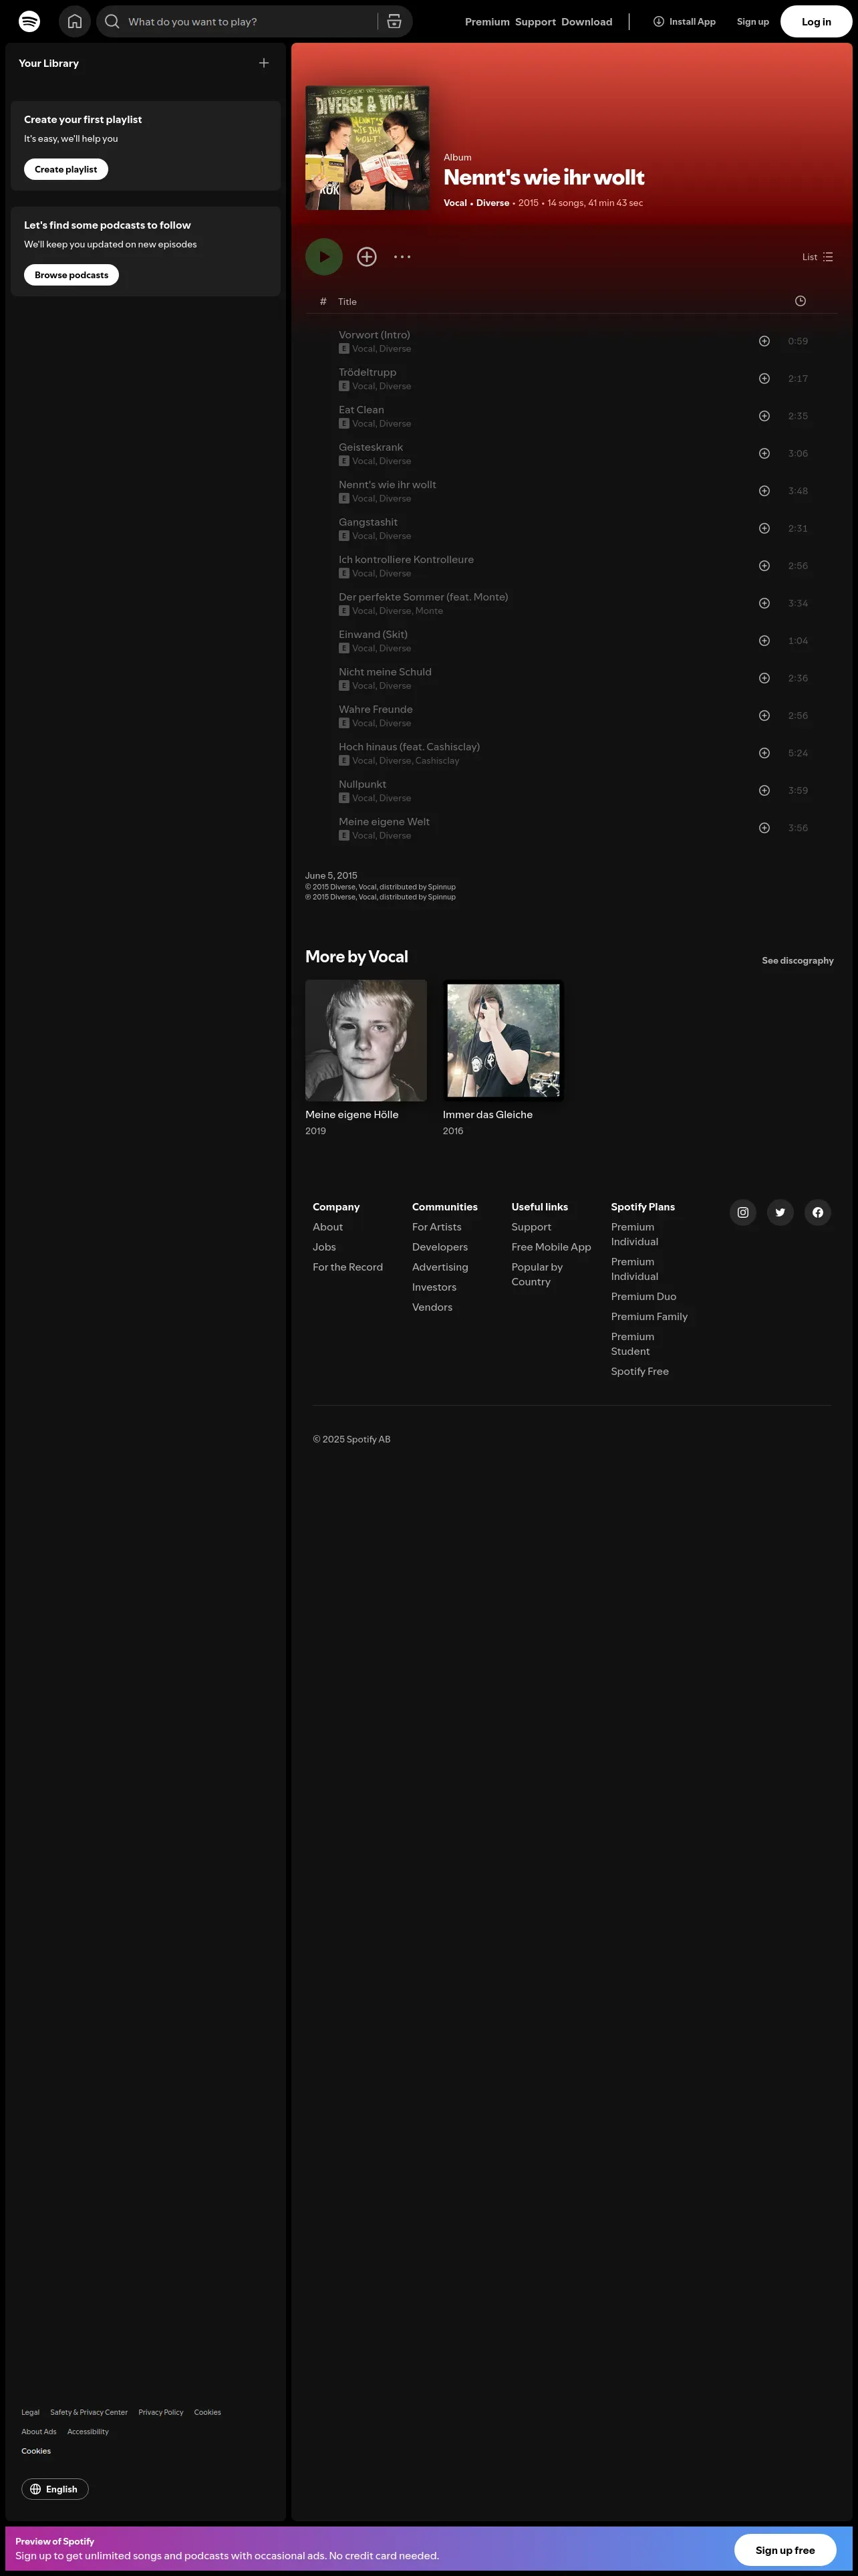Open Support in top navigation

[535, 21]
